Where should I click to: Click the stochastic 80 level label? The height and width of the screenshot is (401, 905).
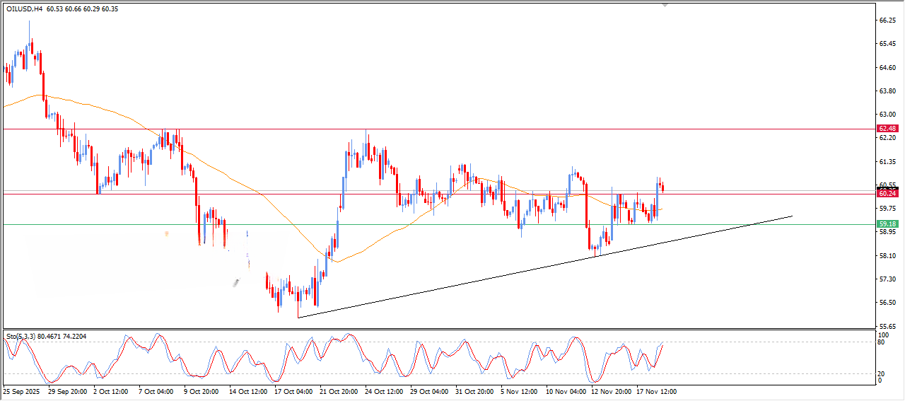(x=881, y=342)
